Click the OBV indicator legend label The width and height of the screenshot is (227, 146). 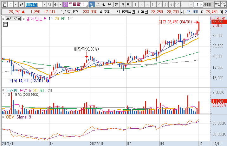coord(10,117)
